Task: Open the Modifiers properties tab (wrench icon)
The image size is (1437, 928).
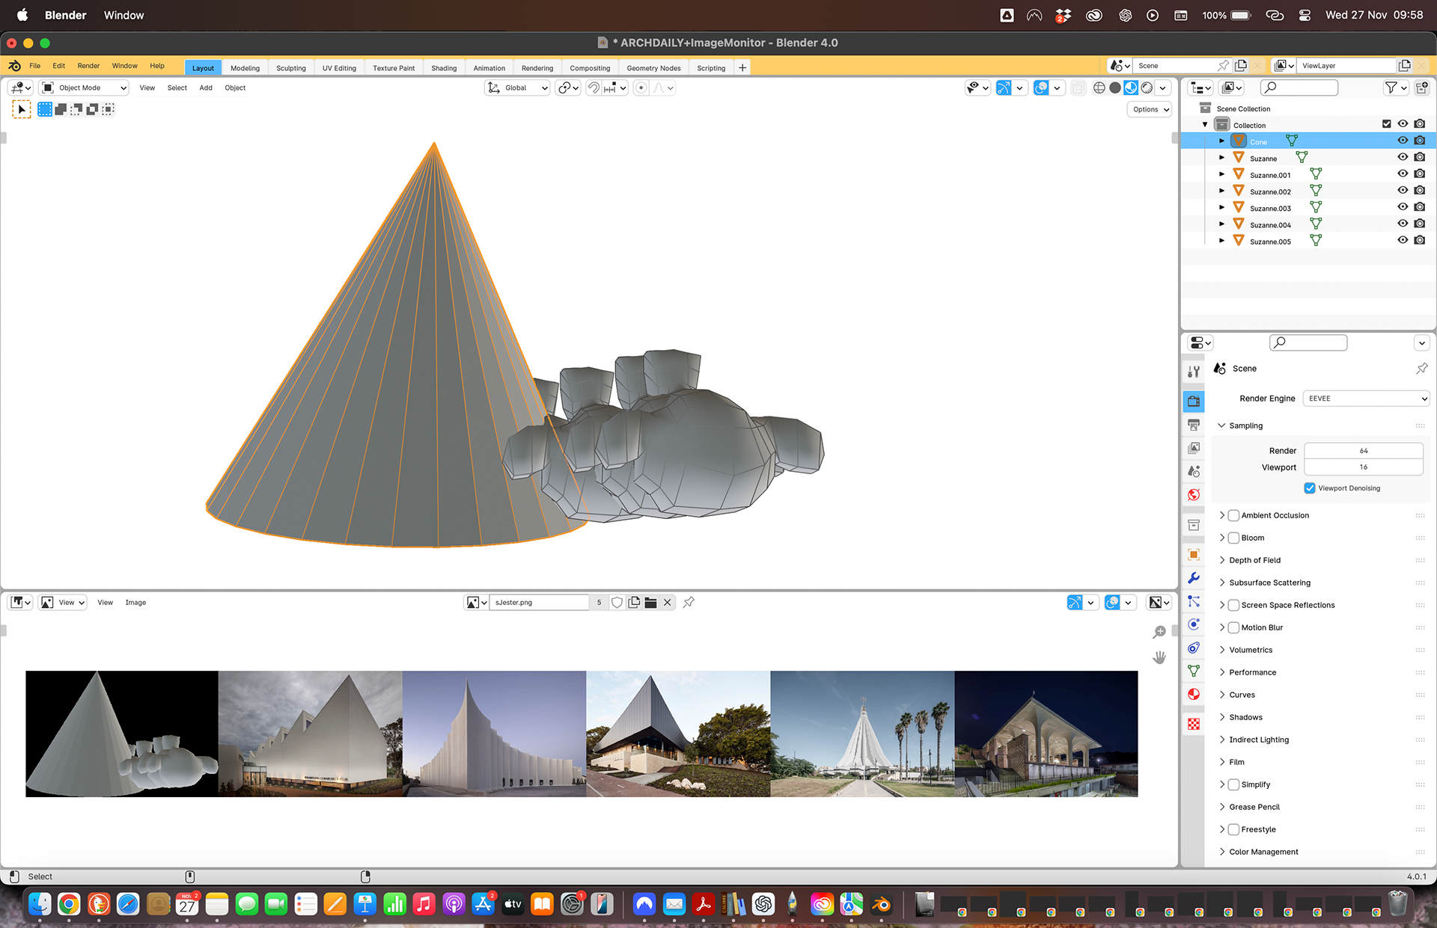Action: (x=1194, y=577)
